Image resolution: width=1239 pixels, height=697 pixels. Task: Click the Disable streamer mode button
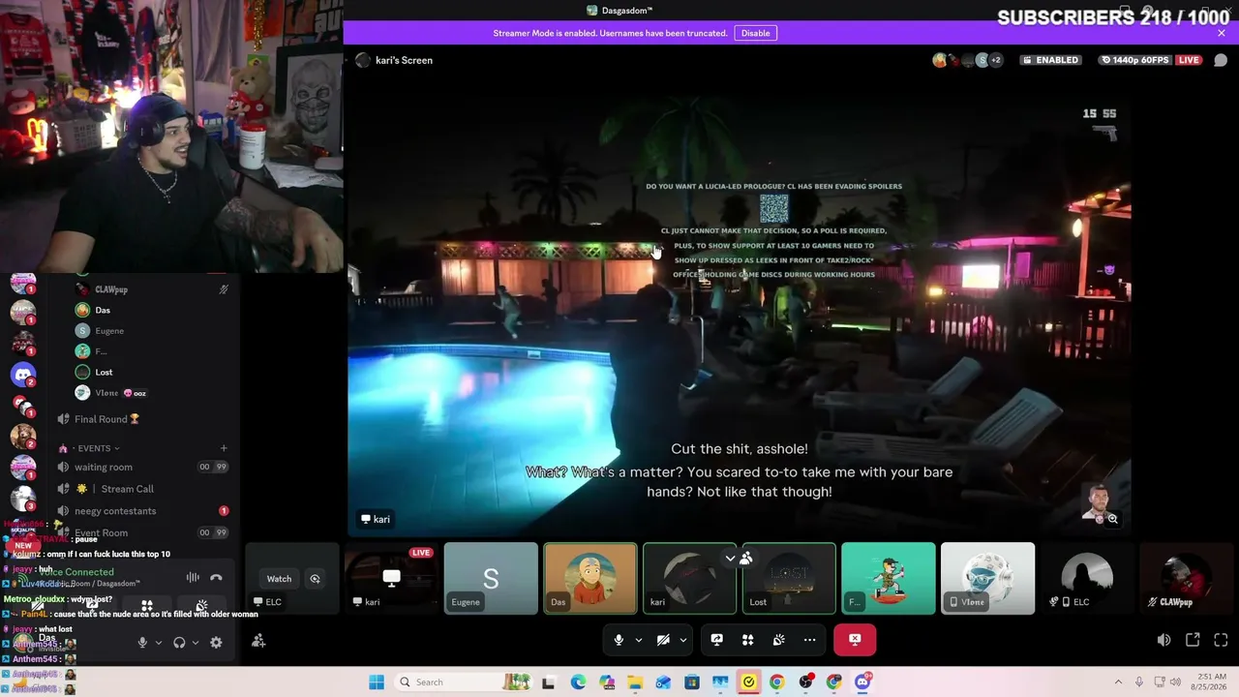tap(755, 33)
